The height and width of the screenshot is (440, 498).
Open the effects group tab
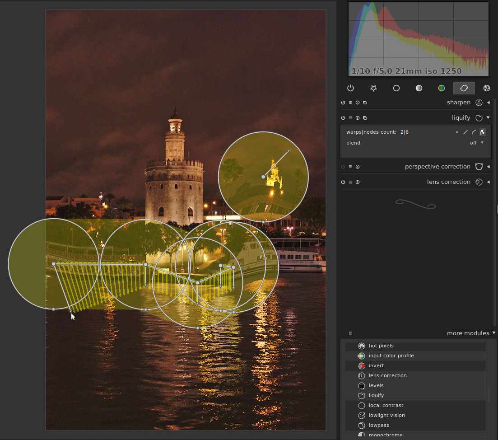tap(487, 88)
